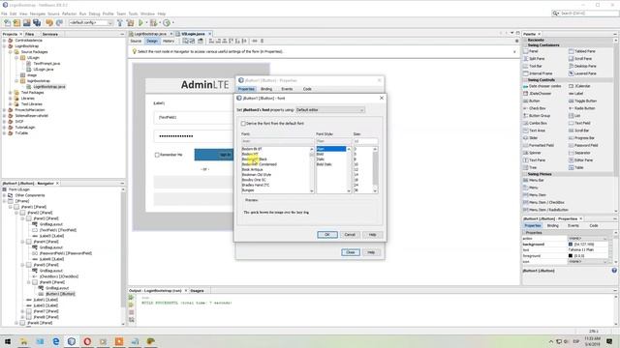
Task: Expand the Other Components navigator node
Action: click(4, 195)
